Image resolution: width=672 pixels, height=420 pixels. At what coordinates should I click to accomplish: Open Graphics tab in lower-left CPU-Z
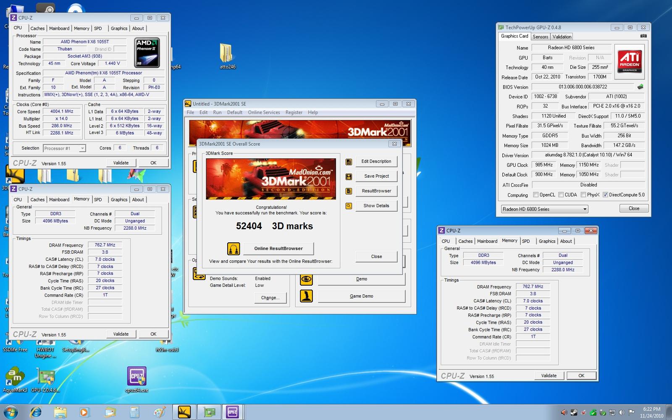(x=119, y=200)
